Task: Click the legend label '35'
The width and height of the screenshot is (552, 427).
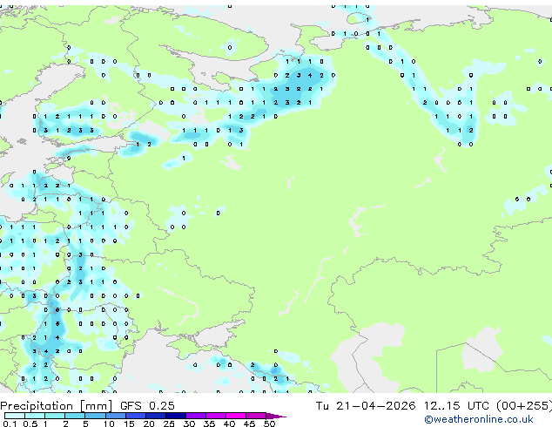Action: [209, 424]
